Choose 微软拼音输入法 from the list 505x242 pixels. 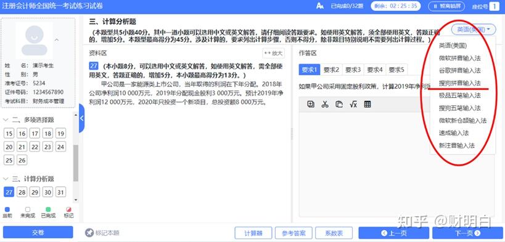[459, 58]
